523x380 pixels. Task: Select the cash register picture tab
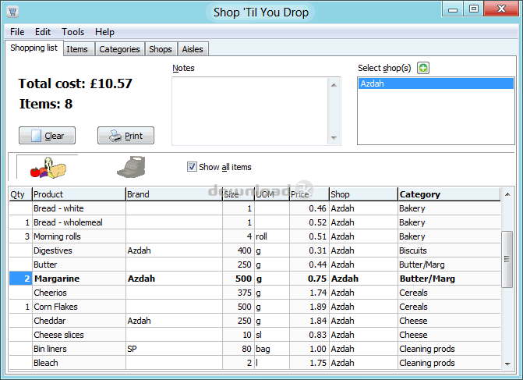tap(131, 167)
